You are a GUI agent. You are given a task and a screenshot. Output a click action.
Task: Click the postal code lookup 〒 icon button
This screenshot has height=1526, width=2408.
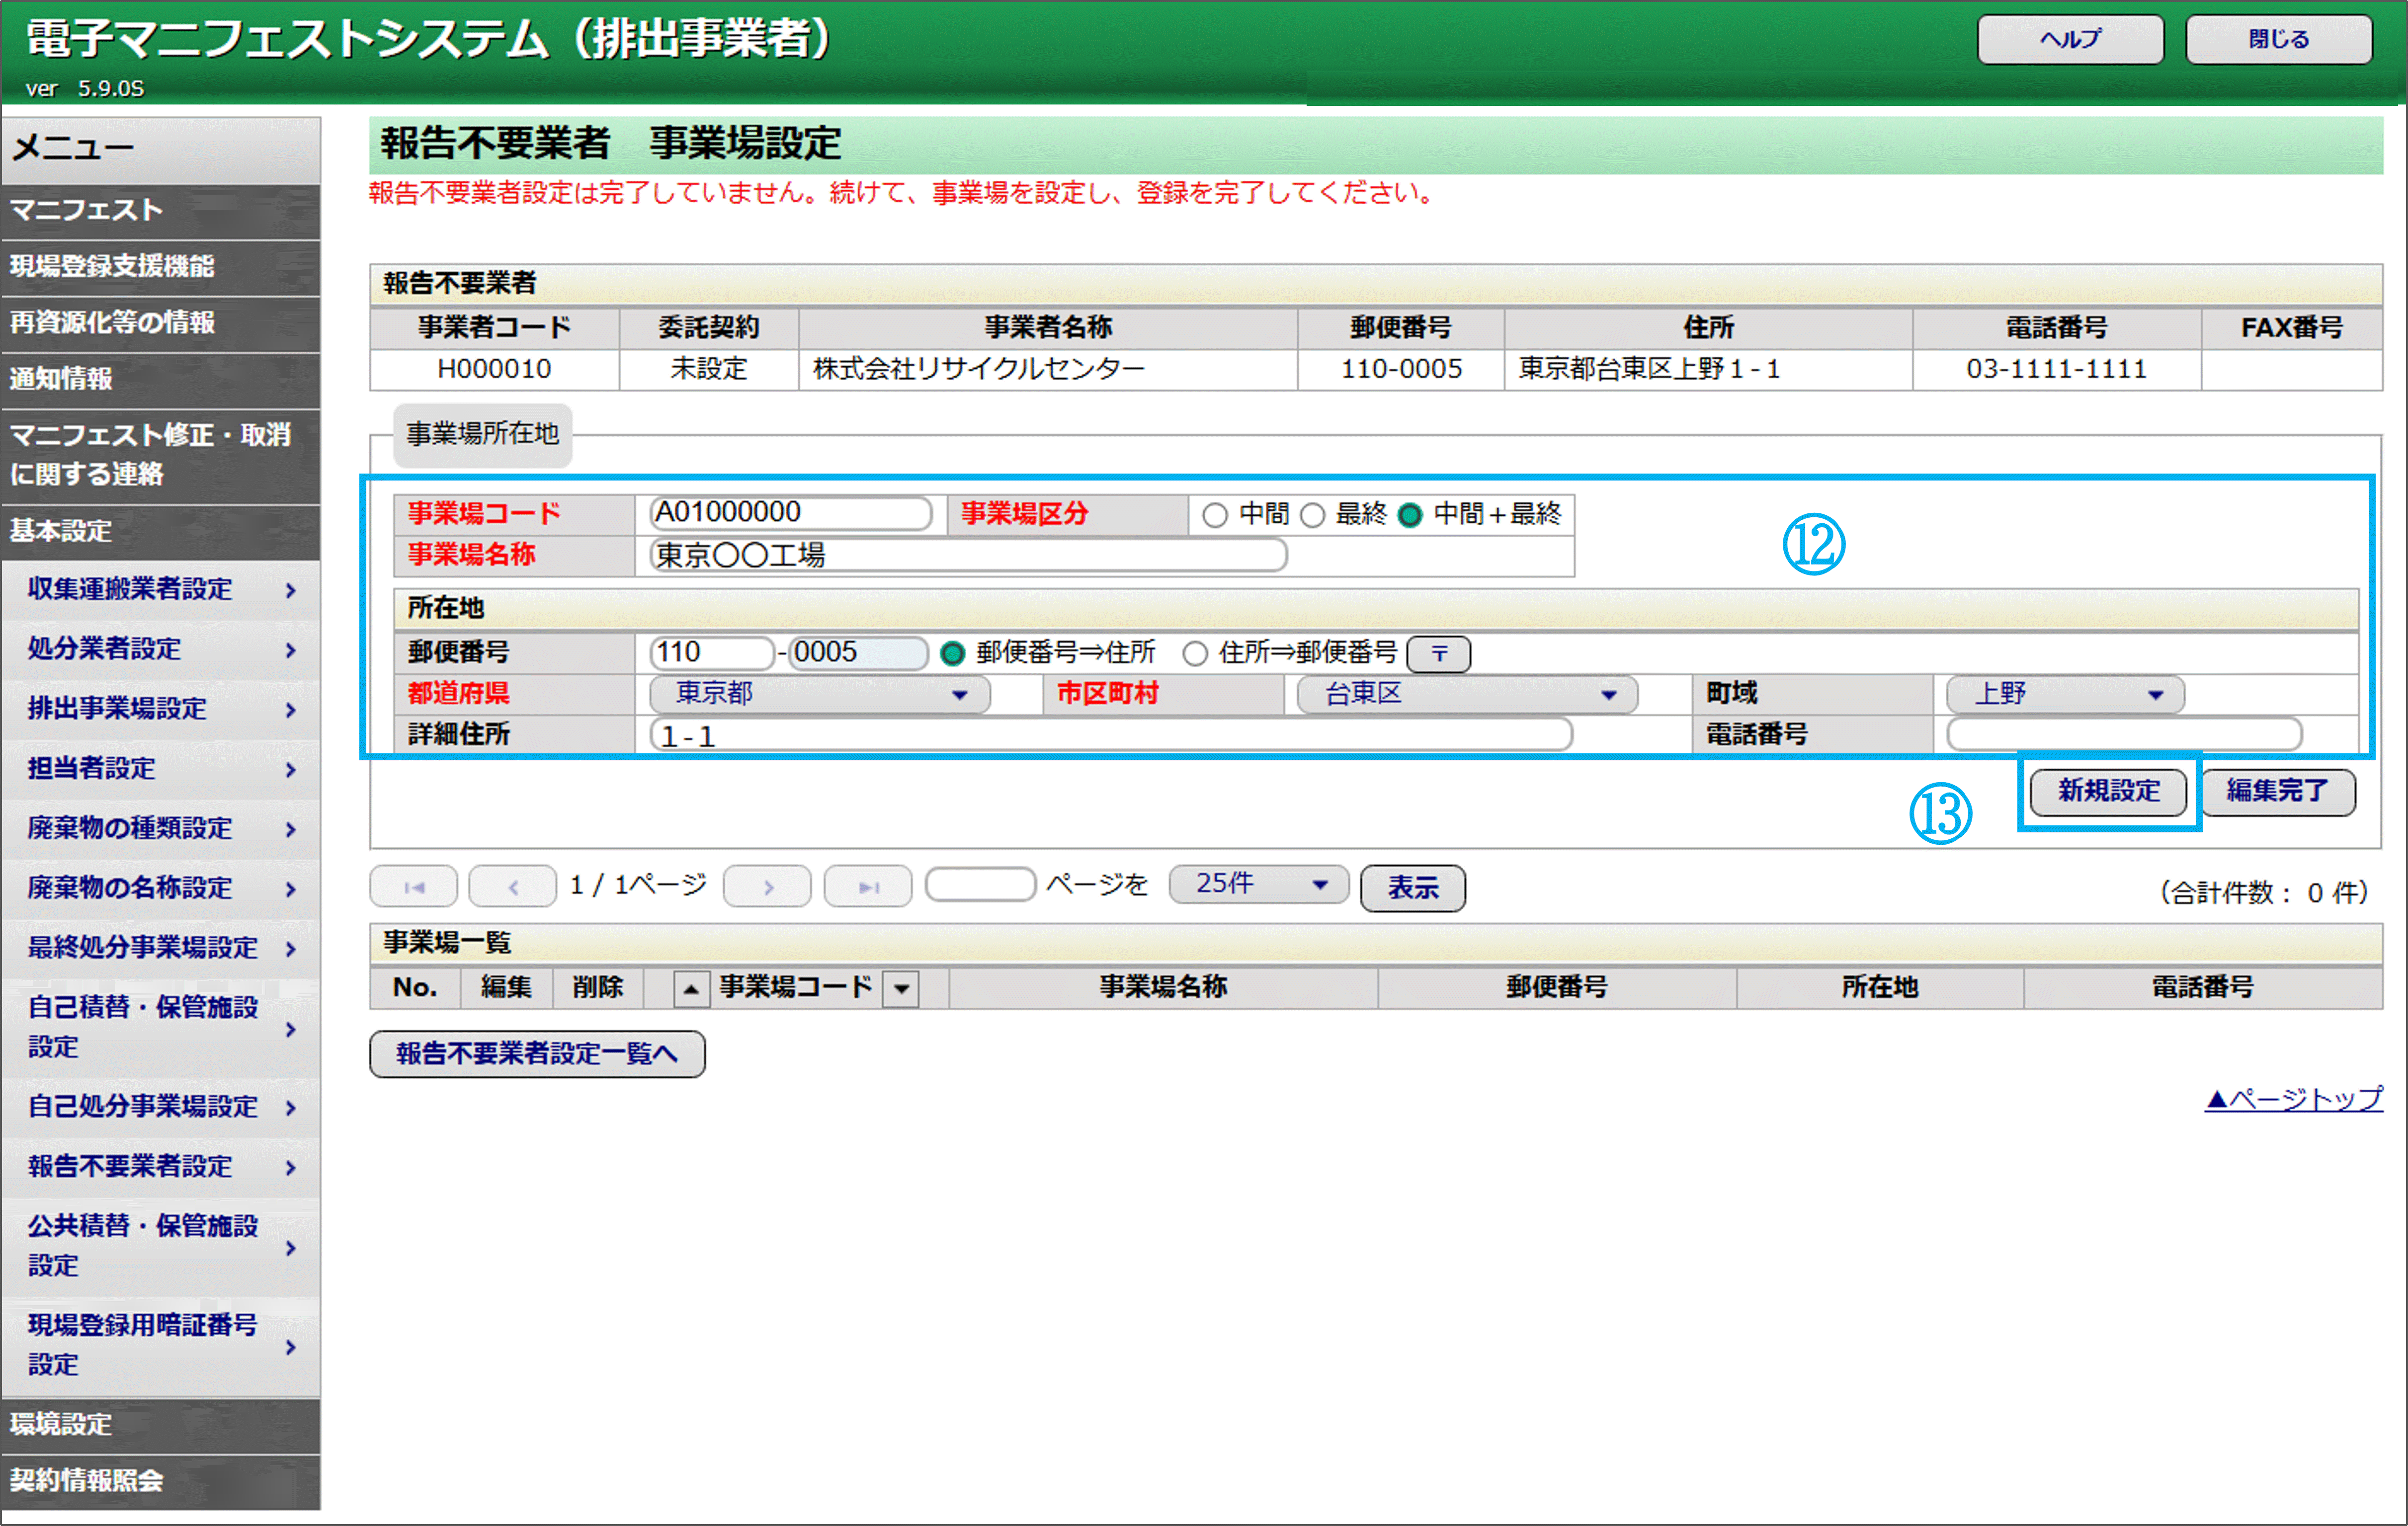[x=1438, y=654]
